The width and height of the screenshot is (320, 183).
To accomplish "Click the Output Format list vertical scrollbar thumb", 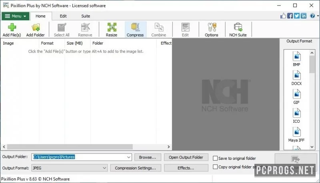I will [312, 64].
